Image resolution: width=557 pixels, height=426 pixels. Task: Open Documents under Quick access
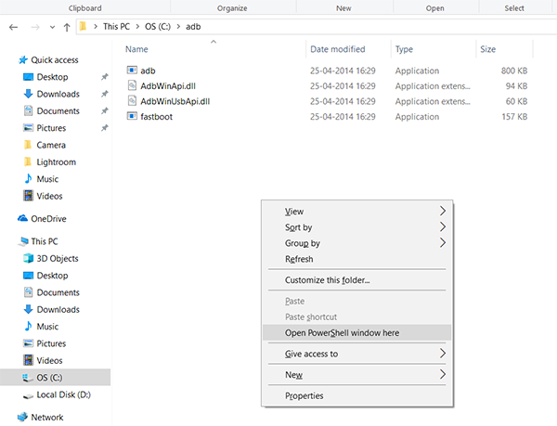[x=58, y=110]
